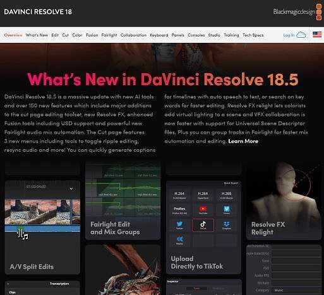Click the blue audio track in A/V card
The width and height of the screenshot is (324, 295).
(42, 229)
